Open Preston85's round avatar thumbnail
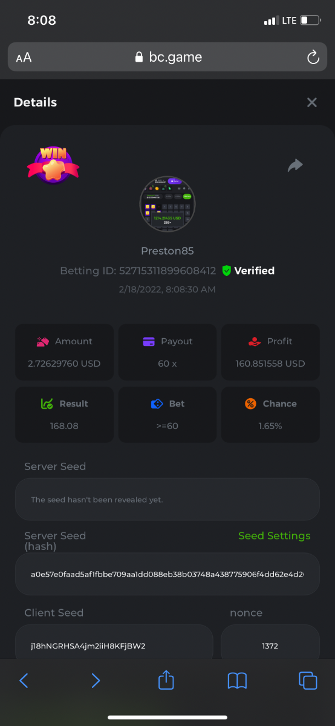335x726 pixels. tap(167, 204)
